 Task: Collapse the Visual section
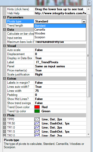[4, 46]
